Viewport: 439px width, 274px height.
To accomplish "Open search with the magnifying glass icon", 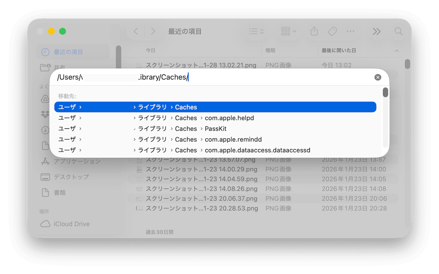I will 399,31.
